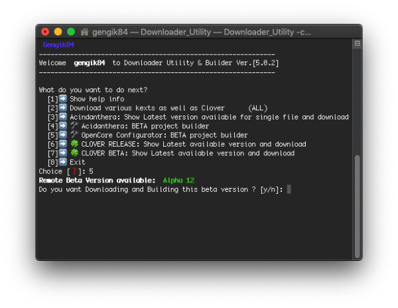Click the home folder icon in title bar
The image size is (398, 308).
84,32
